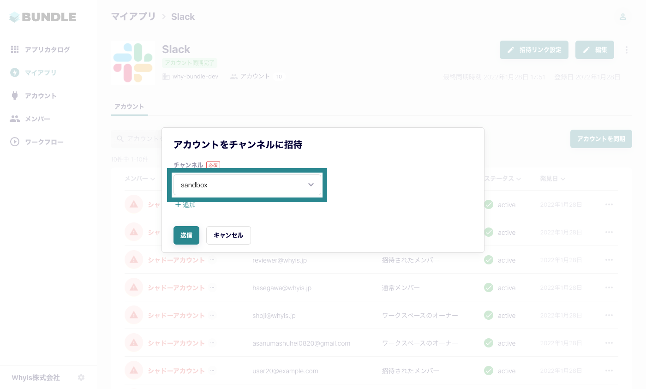Image resolution: width=646 pixels, height=389 pixels.
Task: Click the マイアプリ lightning bolt icon
Action: tap(15, 72)
